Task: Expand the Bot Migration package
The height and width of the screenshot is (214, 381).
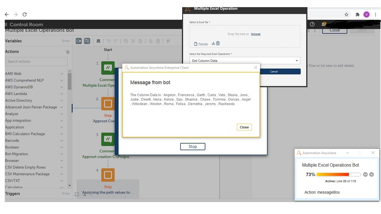Action: pos(62,154)
